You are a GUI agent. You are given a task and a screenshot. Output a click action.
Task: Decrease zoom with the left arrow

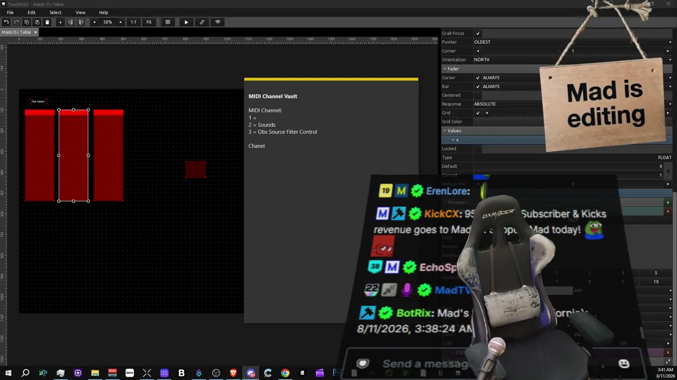pos(94,22)
